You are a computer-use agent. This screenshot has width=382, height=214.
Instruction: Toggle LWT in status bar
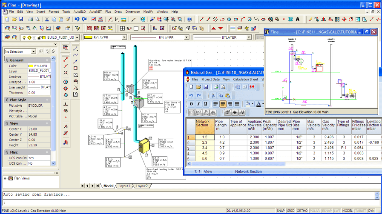click(x=337, y=211)
